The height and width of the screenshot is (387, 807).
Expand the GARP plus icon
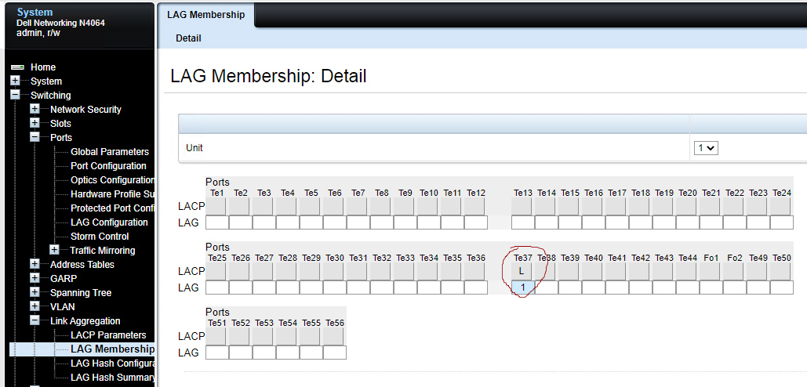tap(35, 279)
